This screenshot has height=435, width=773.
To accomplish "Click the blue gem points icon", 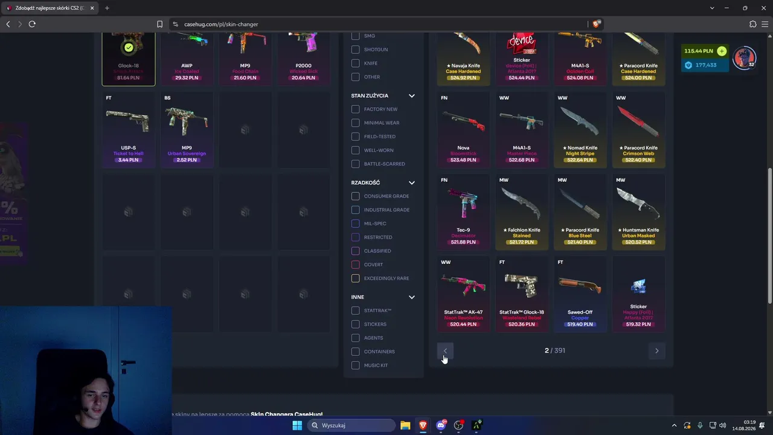I will (688, 65).
